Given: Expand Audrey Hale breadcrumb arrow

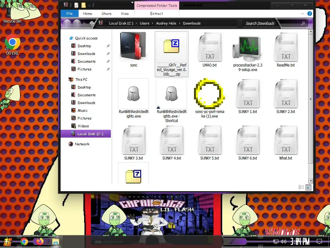Looking at the screenshot, I should point(180,23).
